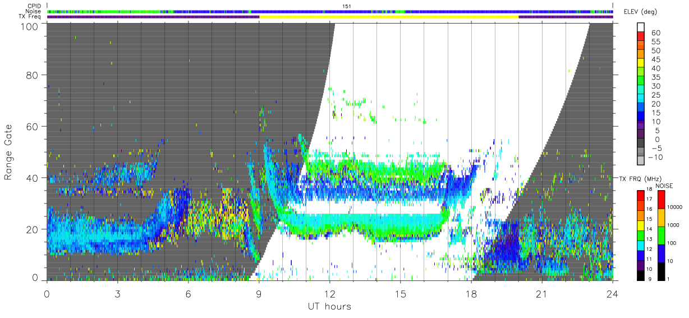
Task: Click x-axis tick label 24
Action: [612, 293]
